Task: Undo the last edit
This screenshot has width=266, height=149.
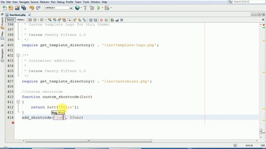Action: 32,8
